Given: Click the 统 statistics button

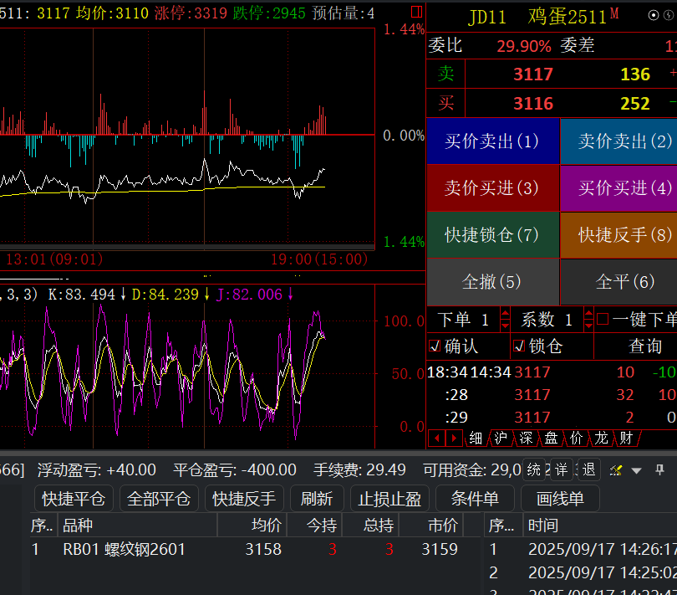Looking at the screenshot, I should [534, 469].
